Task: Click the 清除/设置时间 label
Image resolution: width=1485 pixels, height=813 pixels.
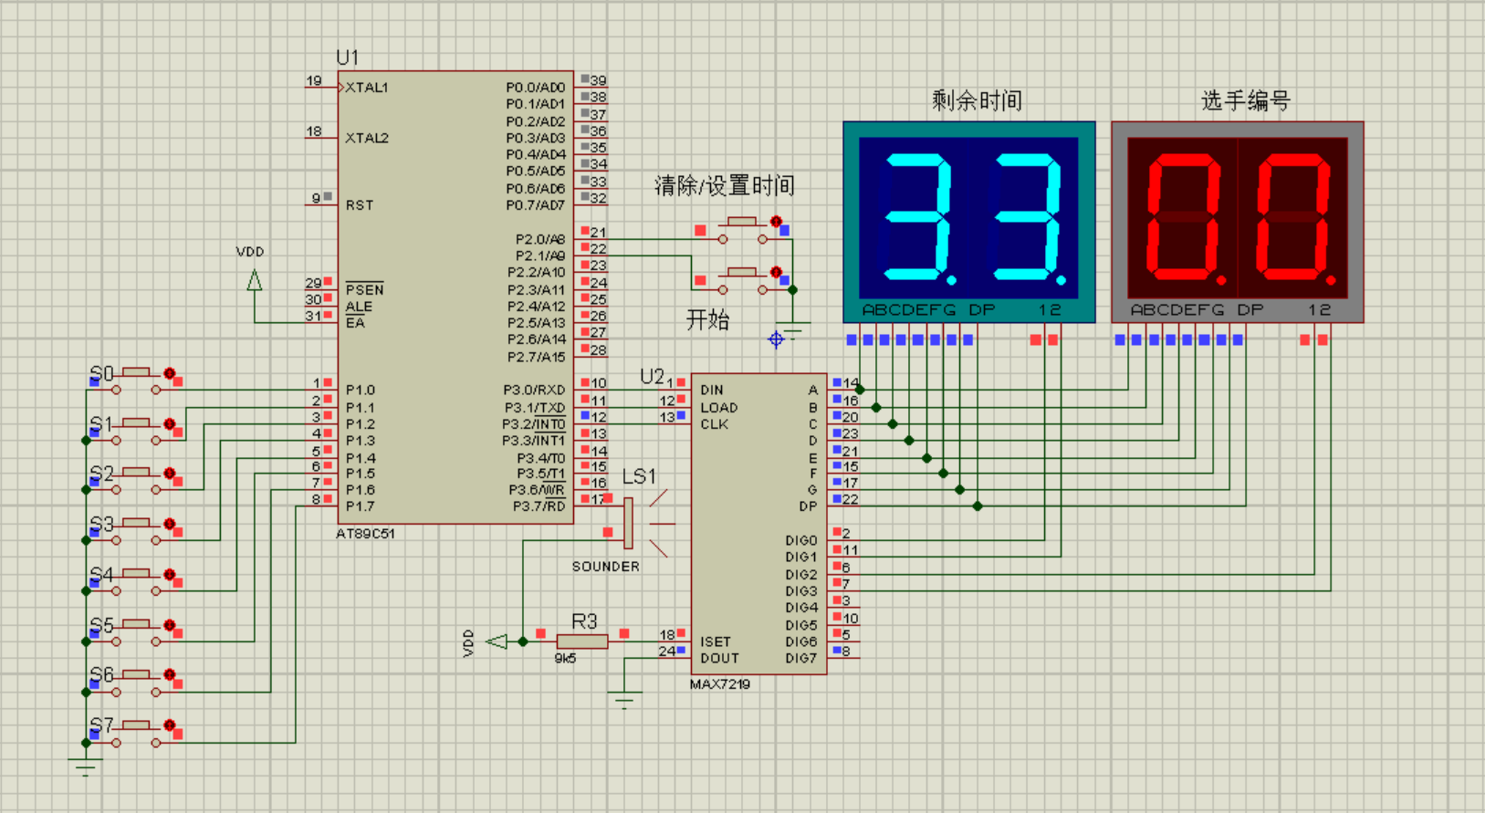Action: point(725,186)
